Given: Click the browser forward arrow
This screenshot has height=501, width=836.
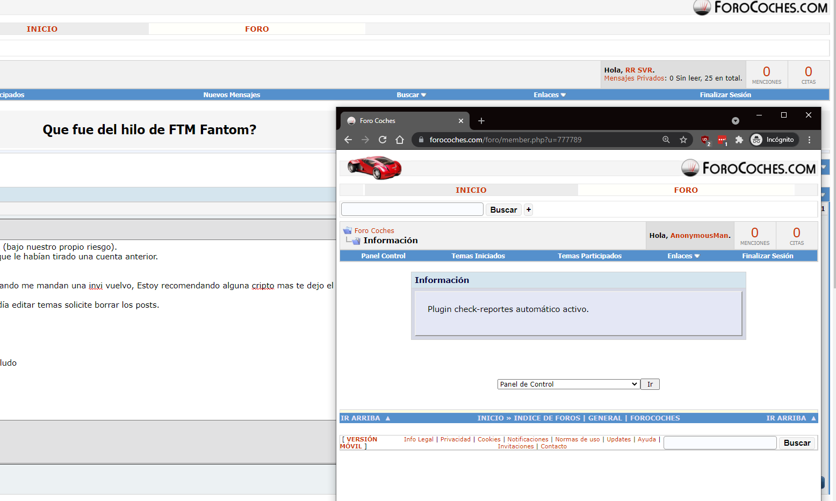Looking at the screenshot, I should click(x=365, y=140).
